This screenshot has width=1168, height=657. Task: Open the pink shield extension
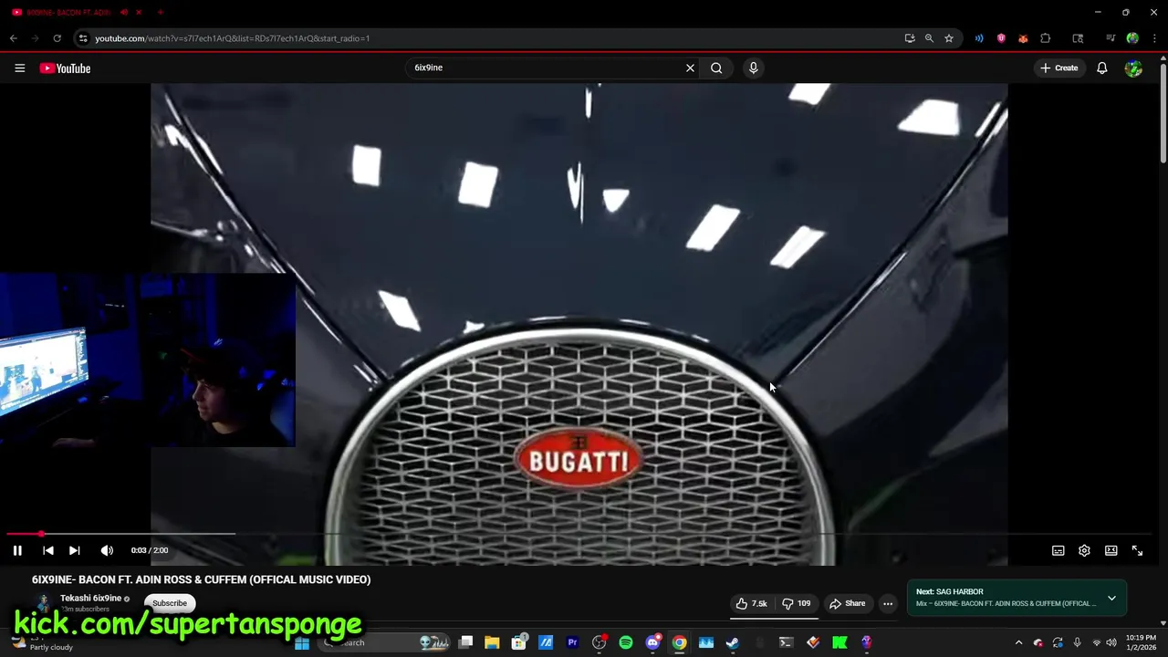1001,38
